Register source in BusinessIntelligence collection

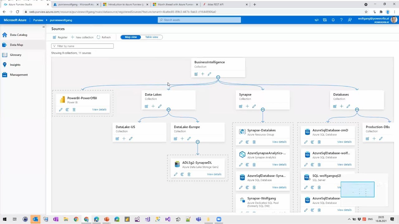[196, 74]
